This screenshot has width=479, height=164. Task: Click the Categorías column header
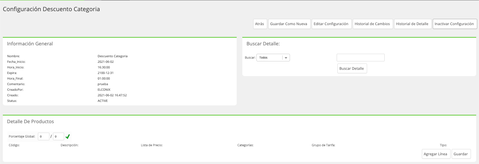245,145
